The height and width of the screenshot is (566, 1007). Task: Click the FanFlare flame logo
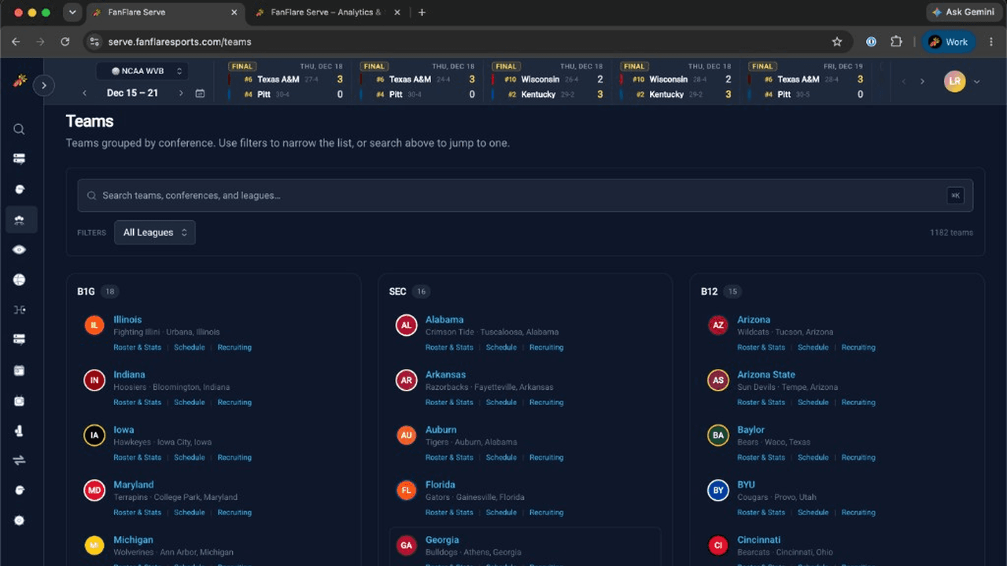[x=18, y=82]
